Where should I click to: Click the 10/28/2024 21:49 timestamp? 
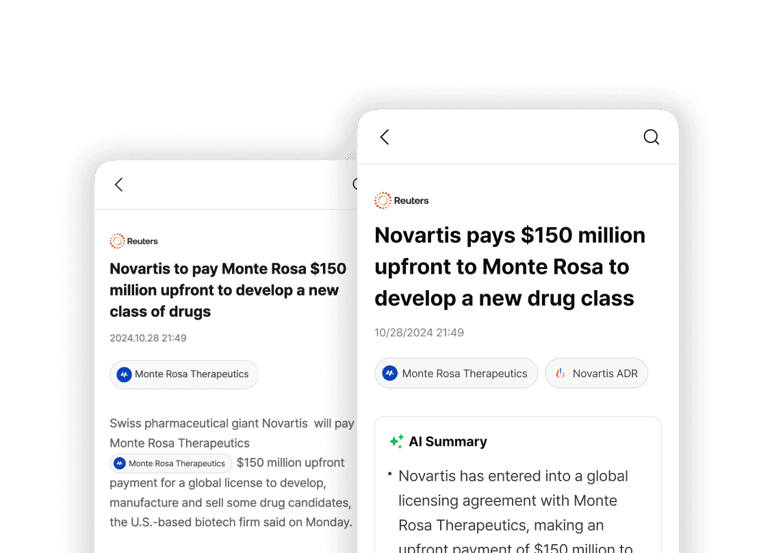click(x=419, y=333)
